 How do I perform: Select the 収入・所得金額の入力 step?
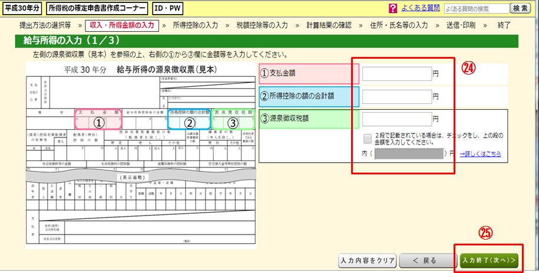click(x=122, y=25)
